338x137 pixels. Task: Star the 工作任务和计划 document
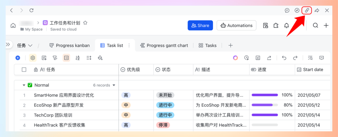(x=85, y=23)
